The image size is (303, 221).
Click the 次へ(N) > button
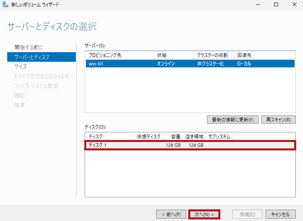coord(204,215)
